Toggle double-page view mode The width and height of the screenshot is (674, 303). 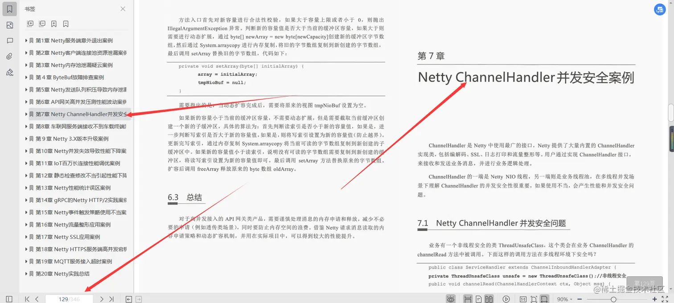(489, 299)
